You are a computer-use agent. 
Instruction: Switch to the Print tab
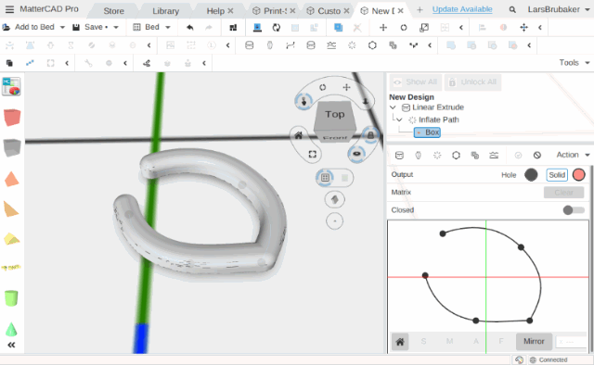tap(275, 11)
